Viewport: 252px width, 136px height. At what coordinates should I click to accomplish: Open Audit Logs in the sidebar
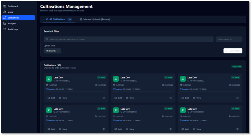(x=13, y=29)
